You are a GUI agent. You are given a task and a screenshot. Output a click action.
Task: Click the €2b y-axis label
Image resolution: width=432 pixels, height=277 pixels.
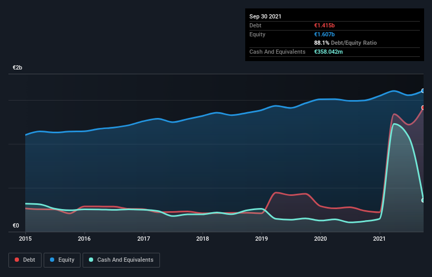click(x=18, y=68)
